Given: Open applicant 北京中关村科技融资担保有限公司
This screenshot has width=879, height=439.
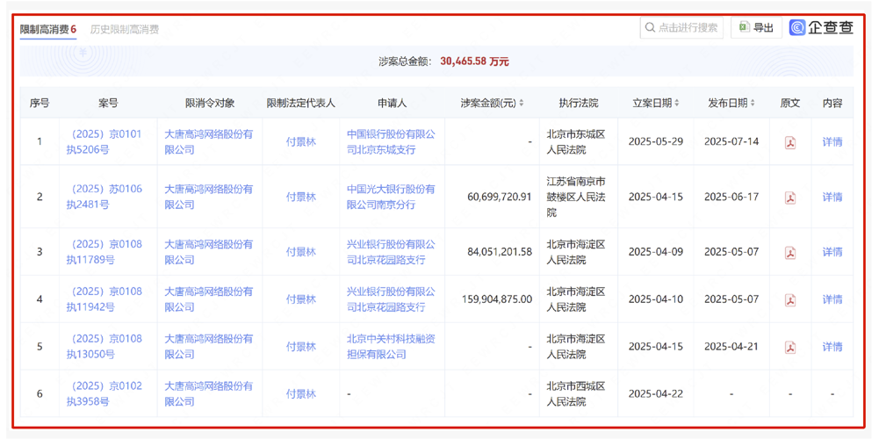Looking at the screenshot, I should (x=391, y=347).
